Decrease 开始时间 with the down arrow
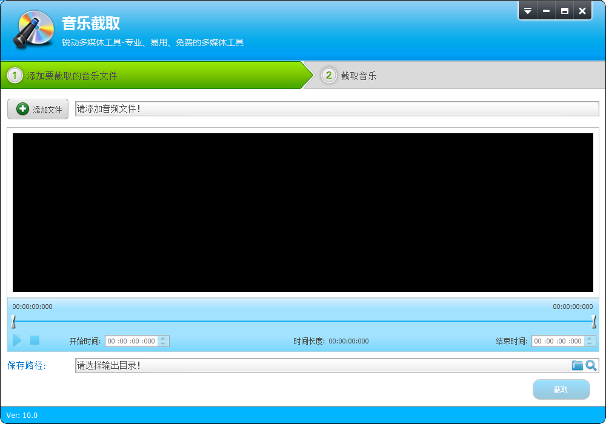This screenshot has height=424, width=606. click(164, 343)
